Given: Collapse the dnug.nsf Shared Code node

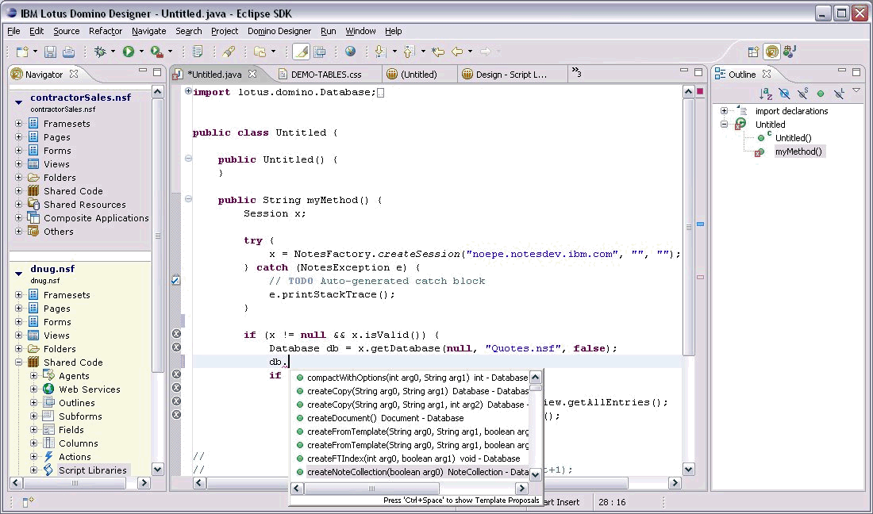Looking at the screenshot, I should (x=19, y=362).
